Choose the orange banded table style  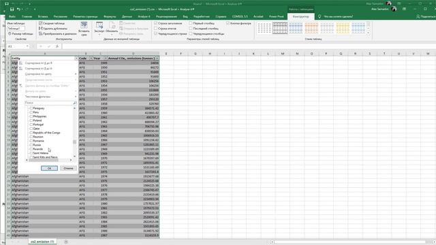[x=311, y=28]
